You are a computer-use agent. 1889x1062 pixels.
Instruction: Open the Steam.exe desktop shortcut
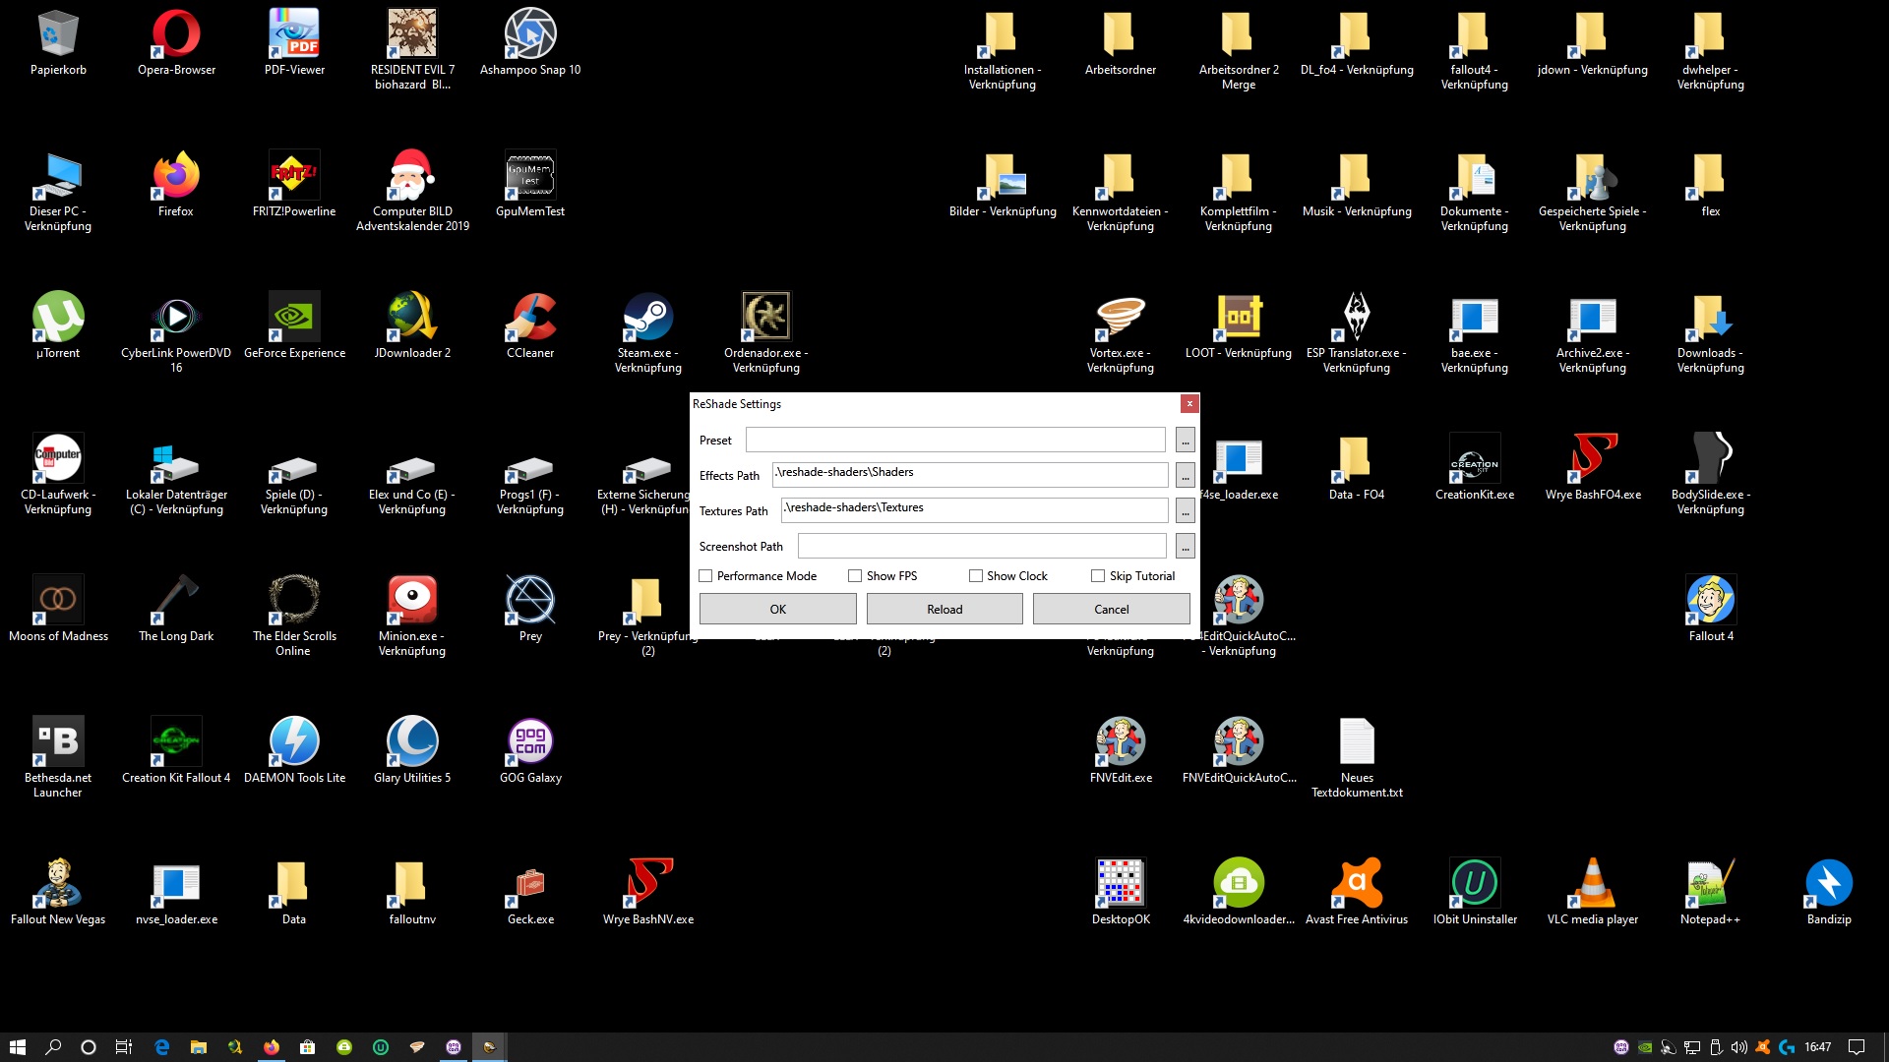coord(647,318)
